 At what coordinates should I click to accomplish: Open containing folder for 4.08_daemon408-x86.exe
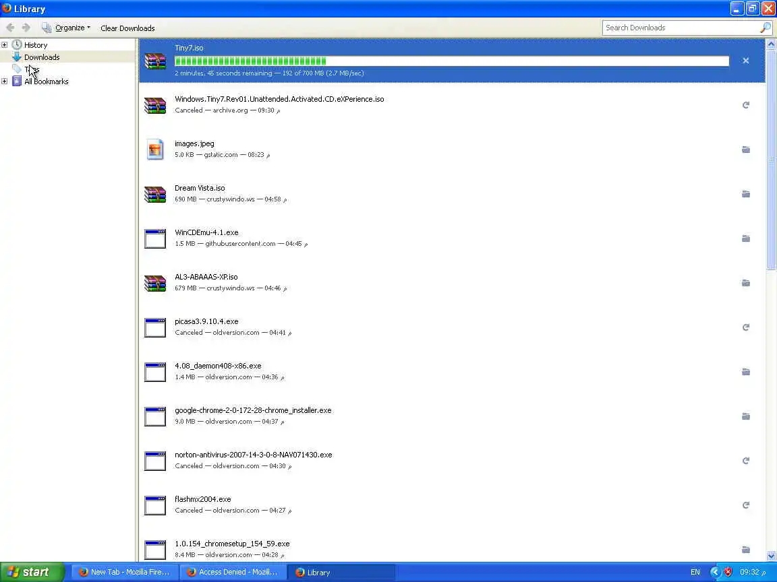click(745, 372)
